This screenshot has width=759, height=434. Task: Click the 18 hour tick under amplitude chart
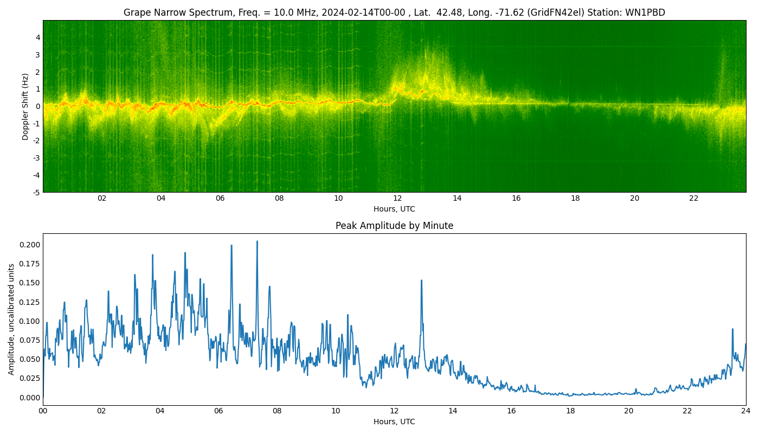pos(570,411)
